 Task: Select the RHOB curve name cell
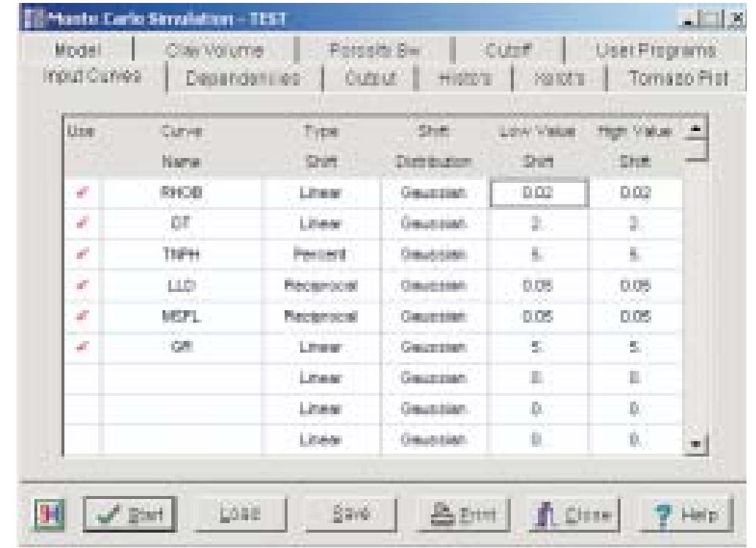point(181,193)
